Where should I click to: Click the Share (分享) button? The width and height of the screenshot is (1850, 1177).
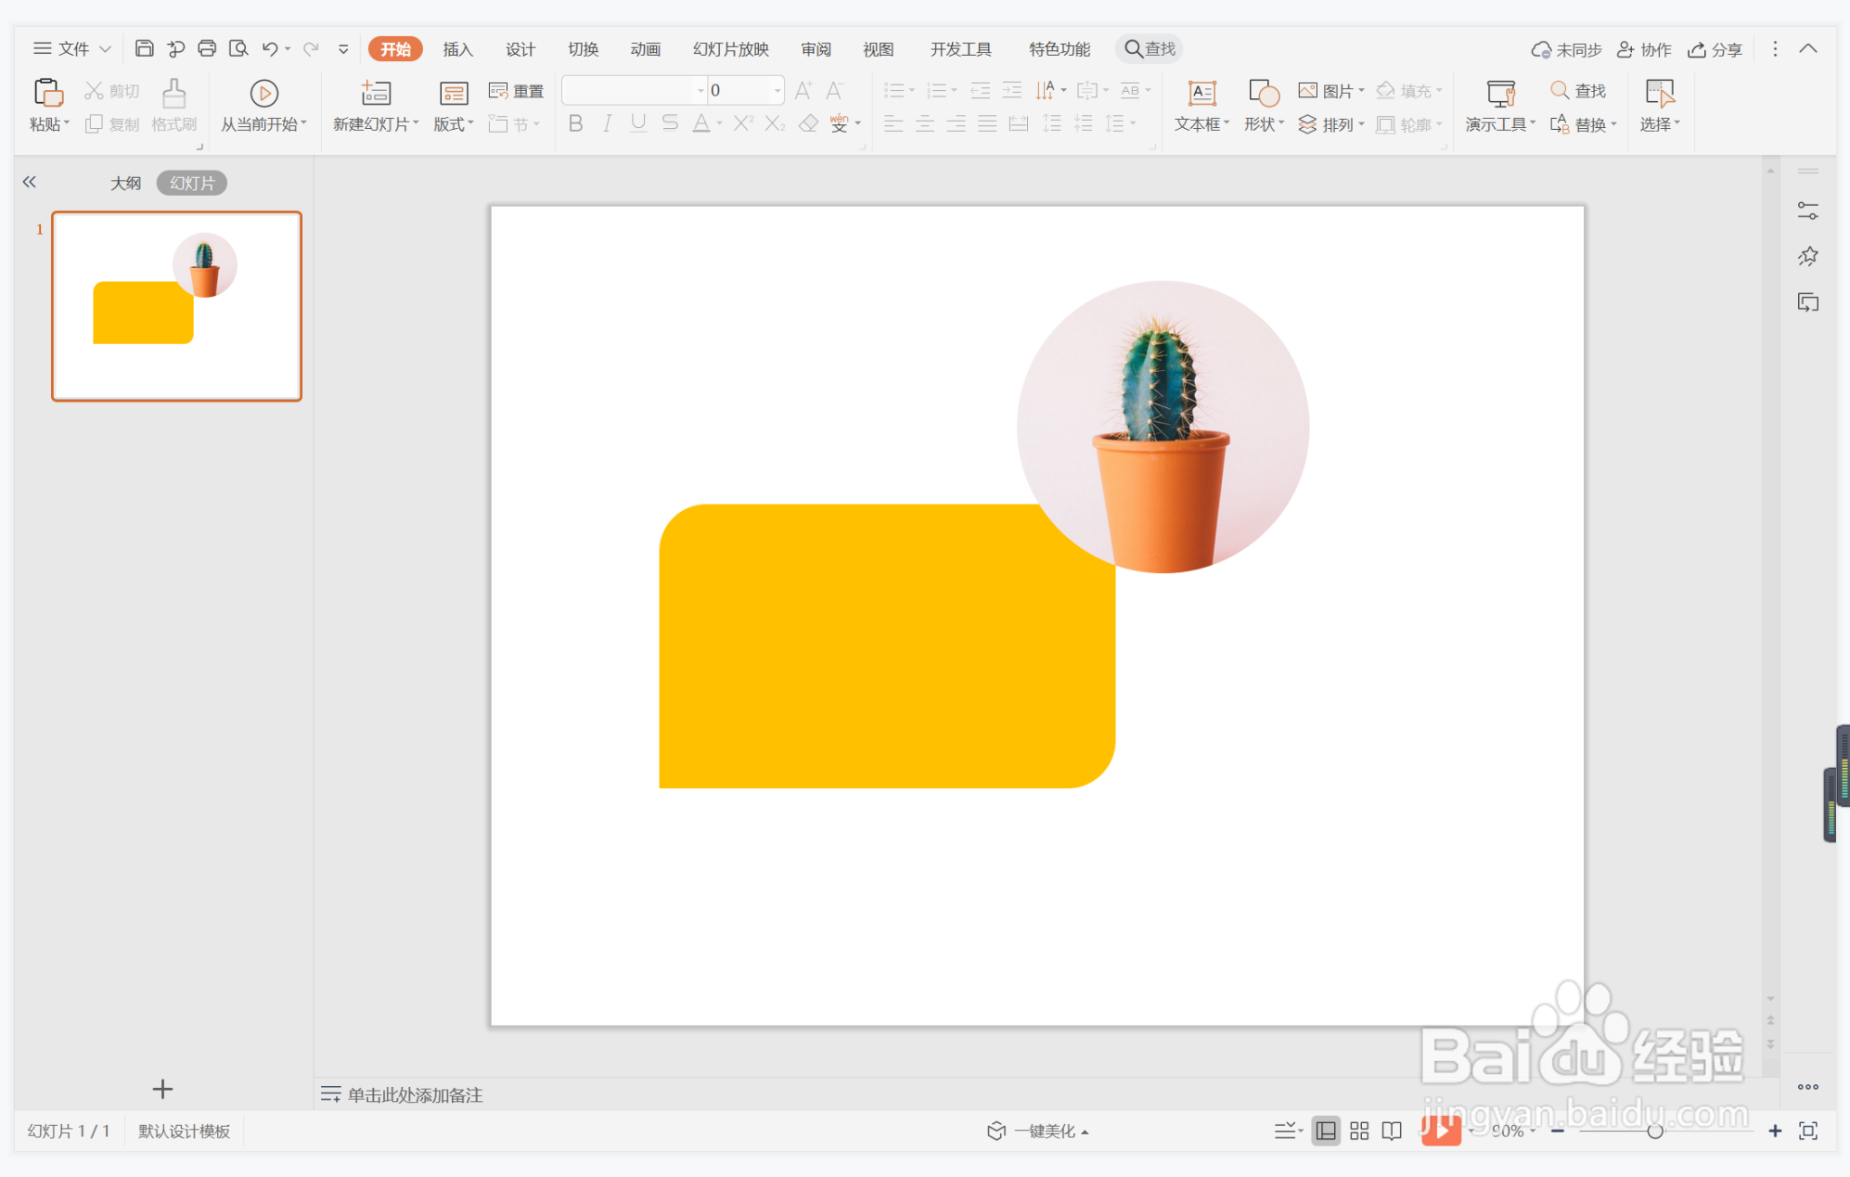(1715, 49)
